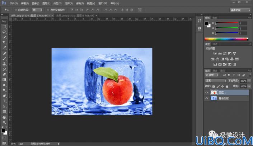The image size is (253, 146).
Task: Select the Rectangular Marquee tool
Action: [x=4, y=27]
